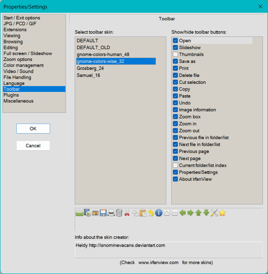Screen dimensions: 268x274
Task: Click the printer icon in preview
Action: click(111, 213)
